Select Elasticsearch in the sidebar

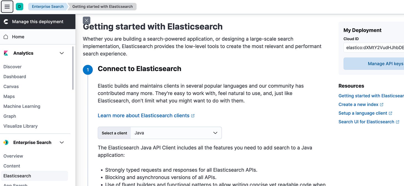click(x=34, y=176)
